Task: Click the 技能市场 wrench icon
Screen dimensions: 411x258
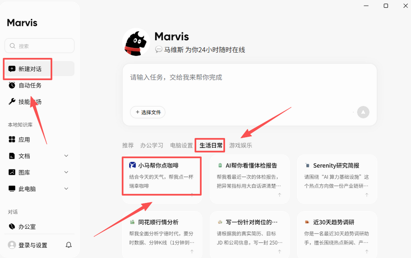Action: click(12, 102)
